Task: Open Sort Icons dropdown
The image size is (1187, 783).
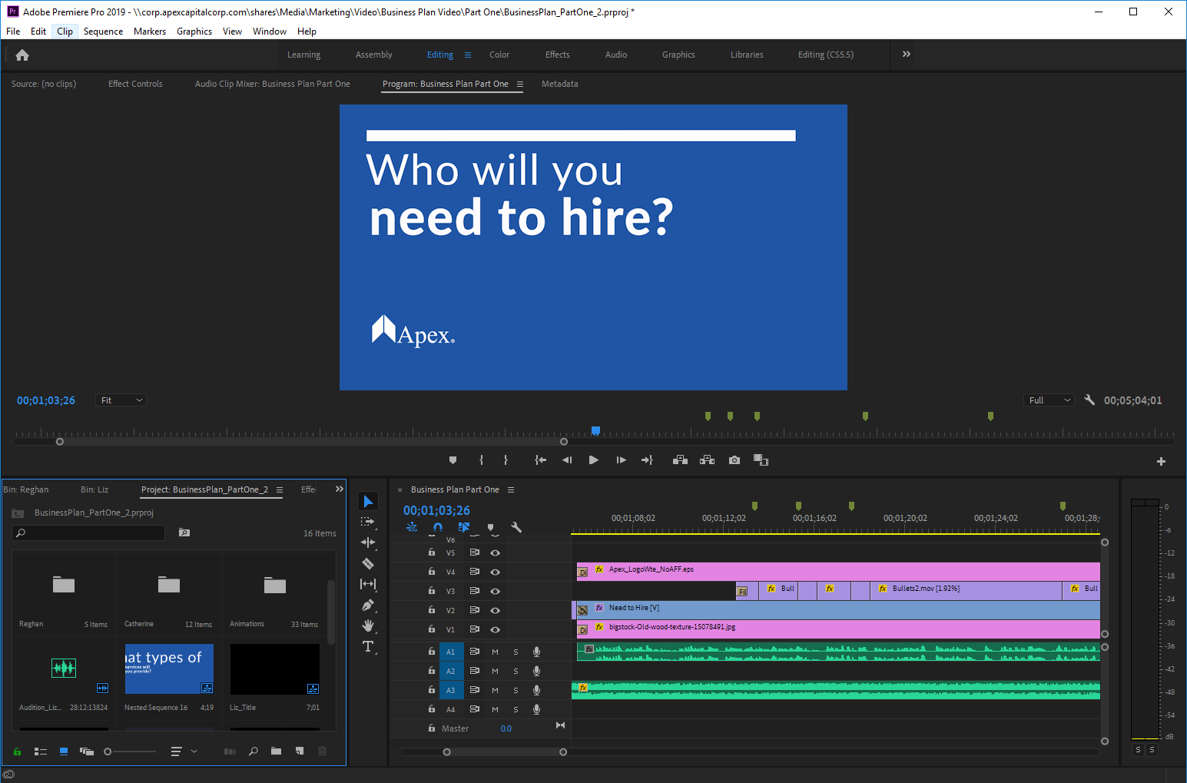Action: coord(184,751)
